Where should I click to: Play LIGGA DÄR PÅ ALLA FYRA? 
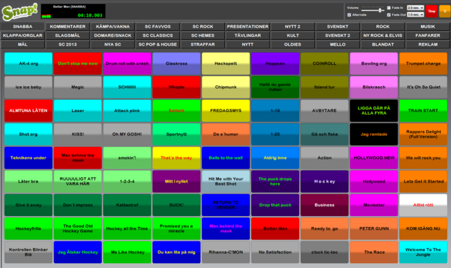pos(374,111)
